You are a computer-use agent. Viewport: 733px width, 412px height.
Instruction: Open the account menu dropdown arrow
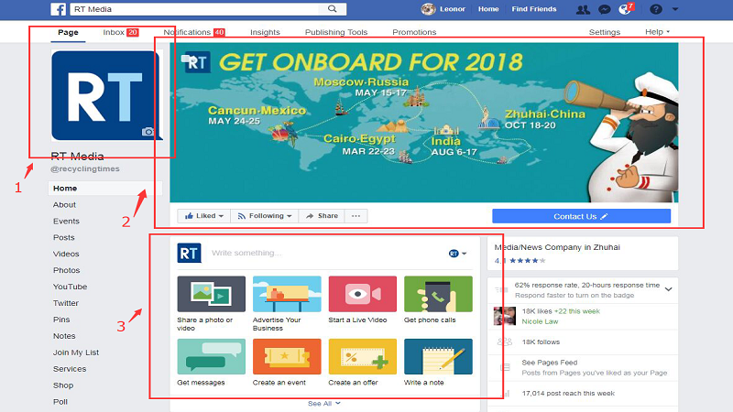(x=675, y=9)
